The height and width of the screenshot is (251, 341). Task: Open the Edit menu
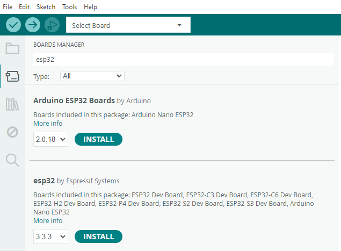(x=24, y=7)
